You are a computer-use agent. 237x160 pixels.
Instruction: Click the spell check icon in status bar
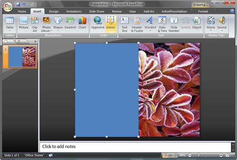[51, 155]
